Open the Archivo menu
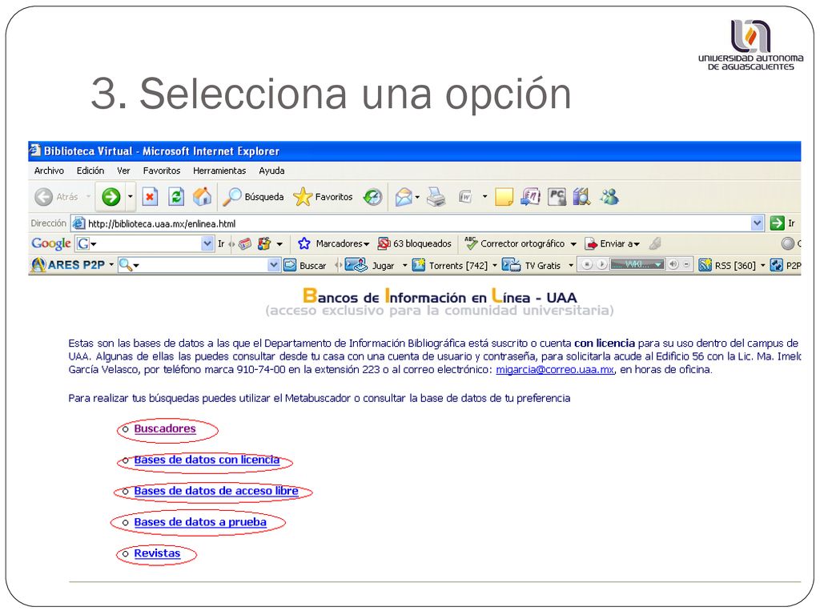 pyautogui.click(x=49, y=171)
